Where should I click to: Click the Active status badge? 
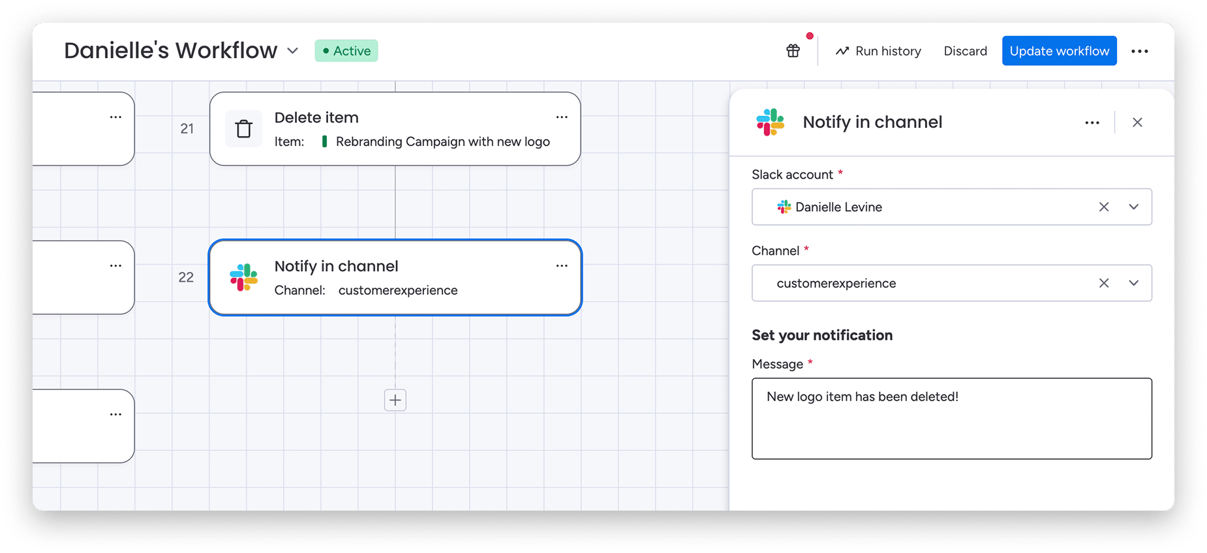(346, 51)
